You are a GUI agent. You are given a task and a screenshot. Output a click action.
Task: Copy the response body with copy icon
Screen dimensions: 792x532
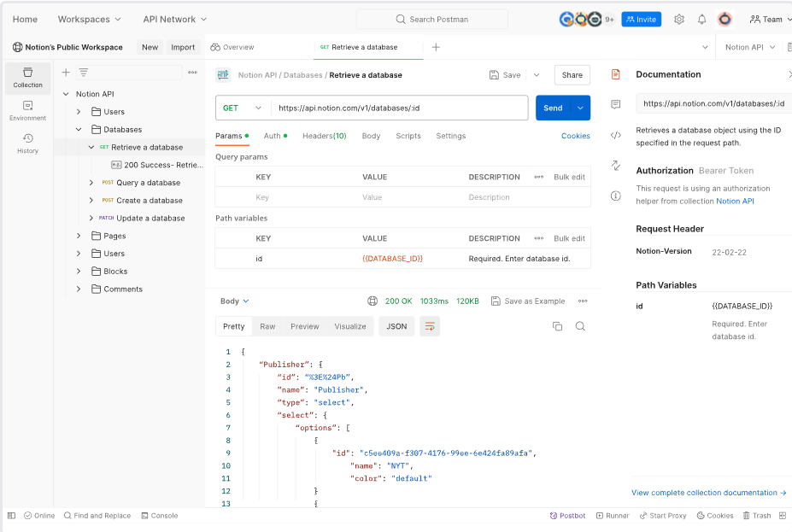click(557, 326)
